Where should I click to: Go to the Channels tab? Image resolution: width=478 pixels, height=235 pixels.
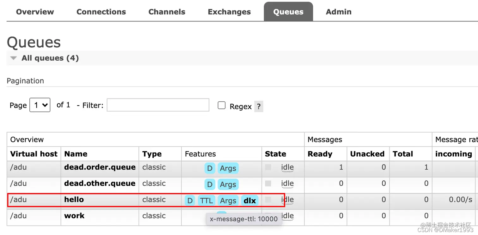coord(167,12)
